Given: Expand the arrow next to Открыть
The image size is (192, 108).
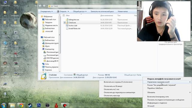Looking at the screenshot, I should tap(68, 11).
